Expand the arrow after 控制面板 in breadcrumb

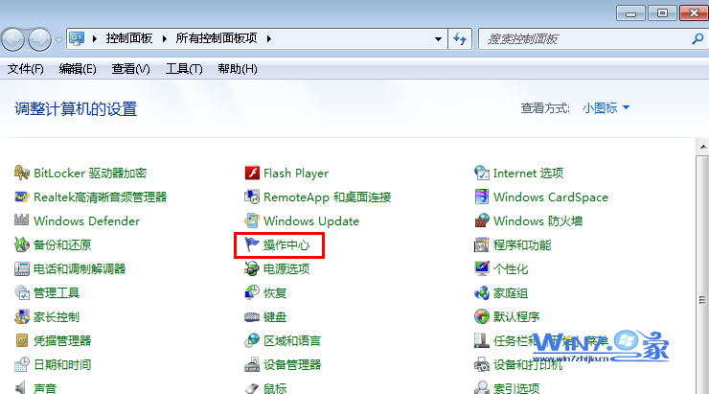tap(165, 39)
